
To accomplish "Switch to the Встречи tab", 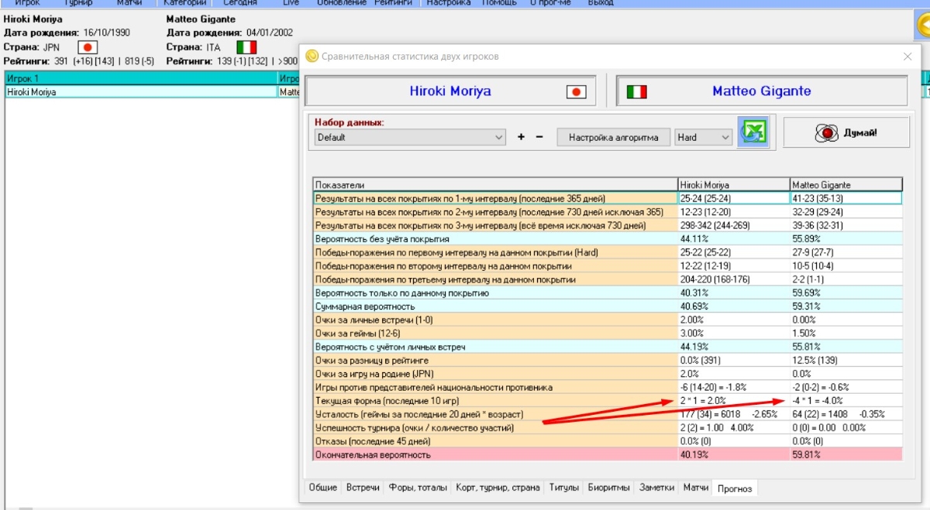I will (x=363, y=488).
